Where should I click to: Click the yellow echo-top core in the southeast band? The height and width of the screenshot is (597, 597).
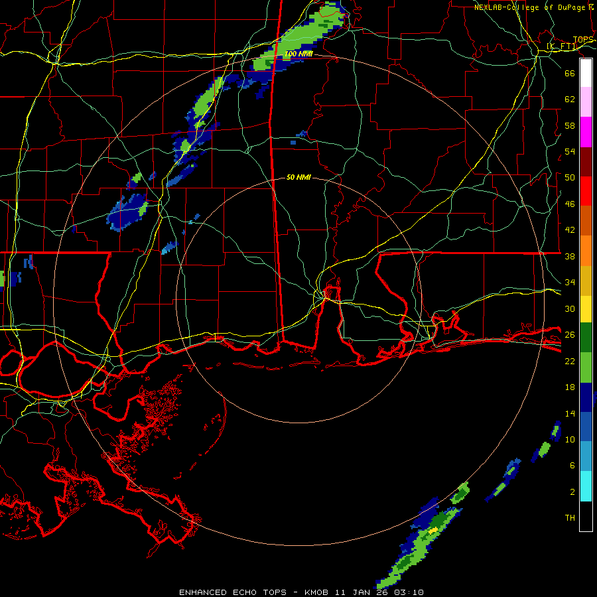[433, 529]
